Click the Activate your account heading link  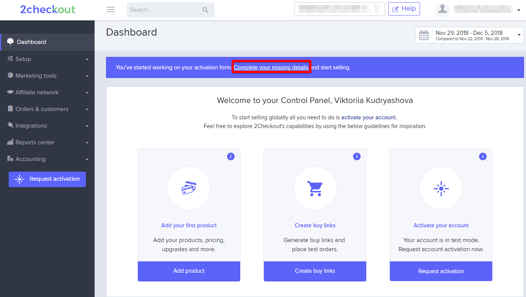(441, 225)
